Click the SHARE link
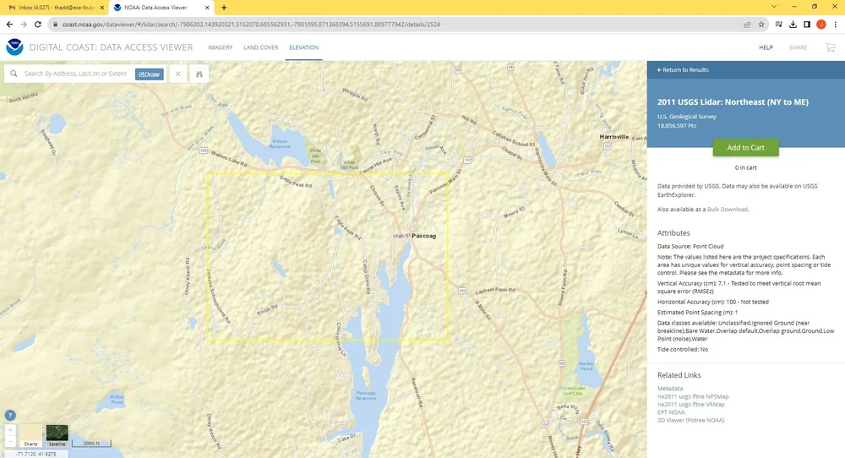This screenshot has height=458, width=845. 799,47
